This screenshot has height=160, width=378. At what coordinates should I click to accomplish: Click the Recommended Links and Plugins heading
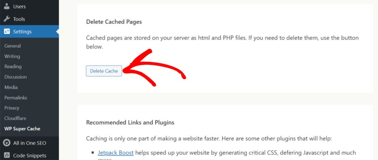(x=130, y=122)
